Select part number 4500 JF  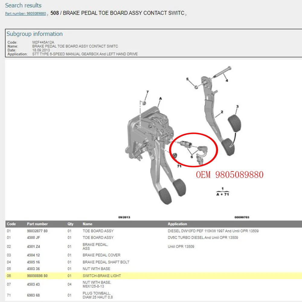[x=33, y=238]
